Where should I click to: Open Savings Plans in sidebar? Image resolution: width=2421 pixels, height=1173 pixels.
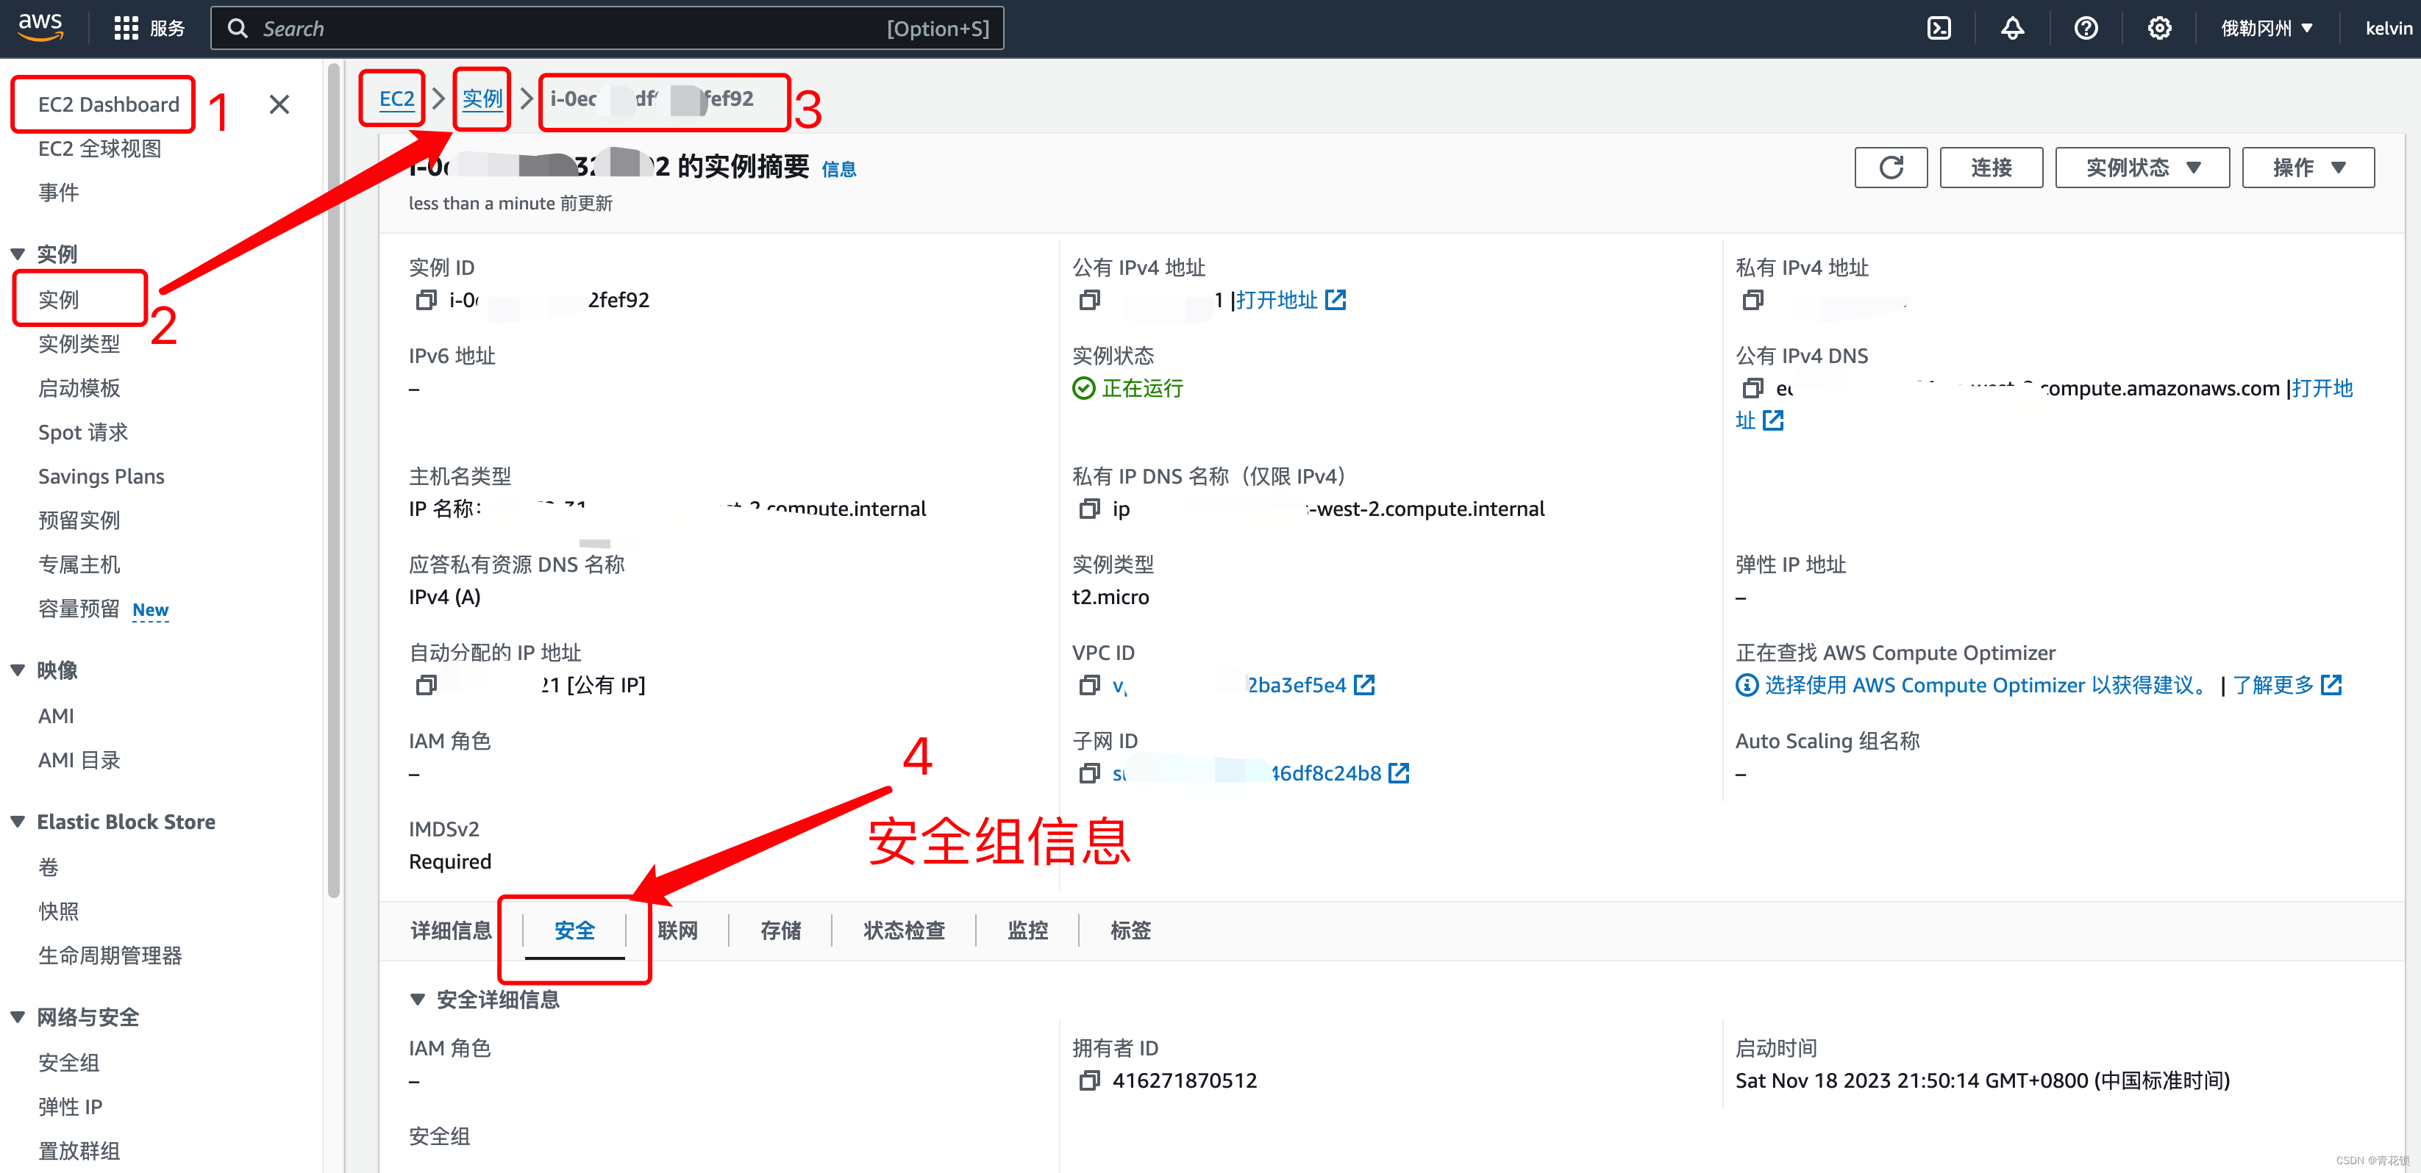101,476
